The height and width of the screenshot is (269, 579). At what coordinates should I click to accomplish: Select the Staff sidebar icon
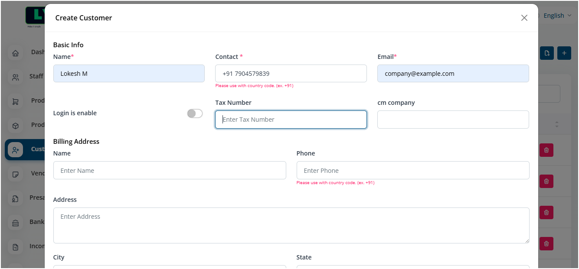(x=16, y=77)
